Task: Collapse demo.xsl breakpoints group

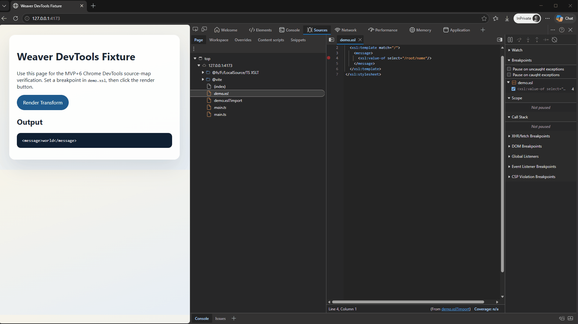Action: (x=508, y=83)
